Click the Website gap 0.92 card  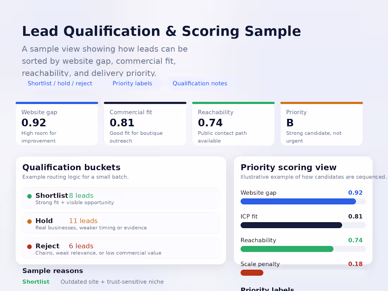pos(57,124)
